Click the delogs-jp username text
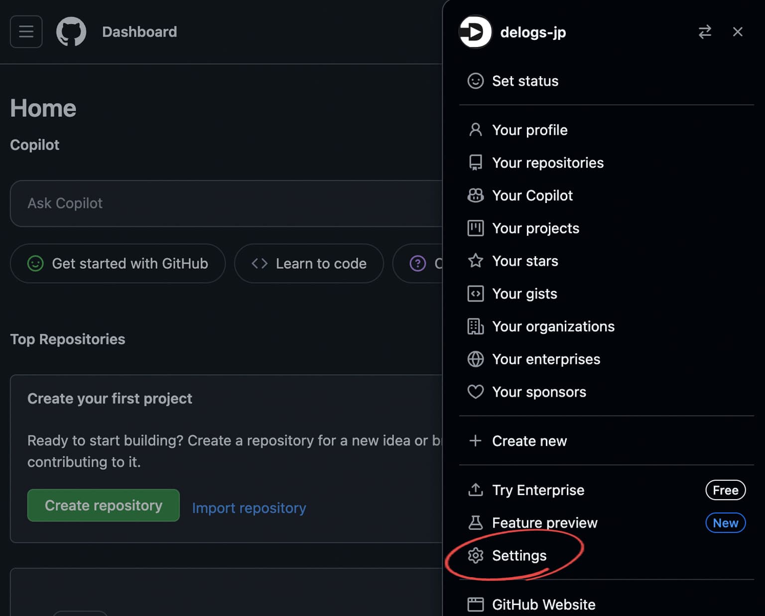The width and height of the screenshot is (765, 616). coord(533,32)
